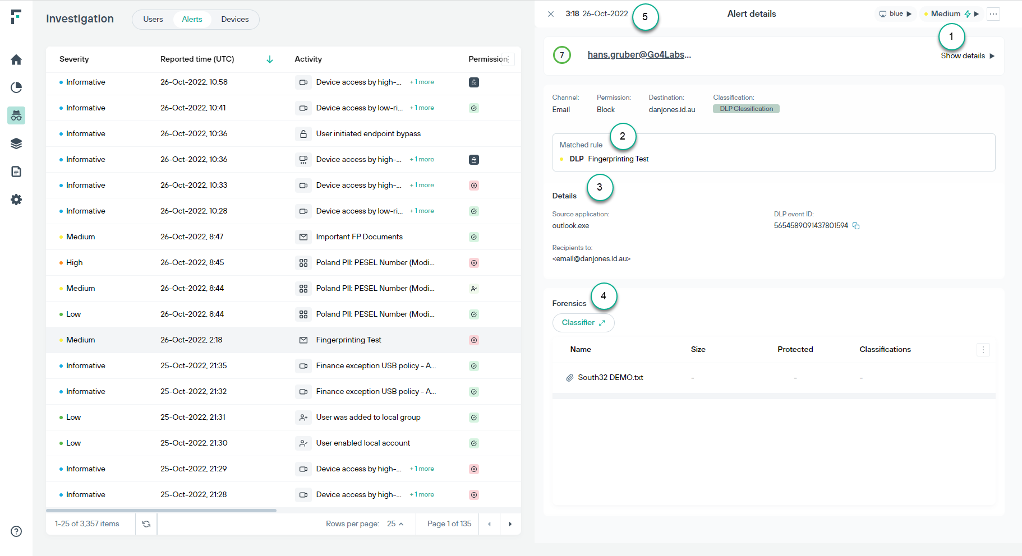Expand +1 more on 10:58 row
The width and height of the screenshot is (1022, 556).
[422, 82]
